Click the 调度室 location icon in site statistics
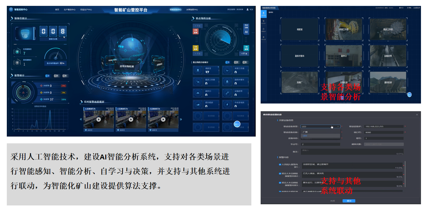Screen dimensions: 425x207 coord(198,71)
